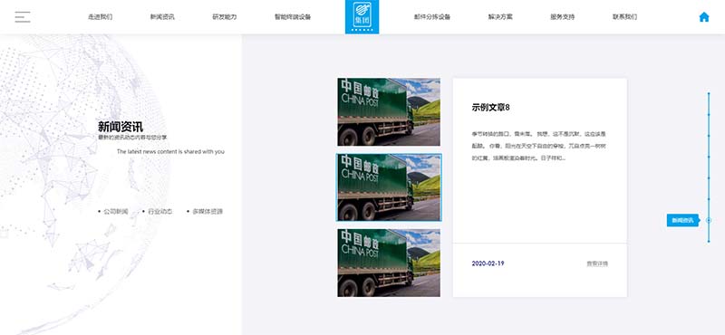Open the article title 示例文章8
This screenshot has height=335, width=725.
point(490,108)
